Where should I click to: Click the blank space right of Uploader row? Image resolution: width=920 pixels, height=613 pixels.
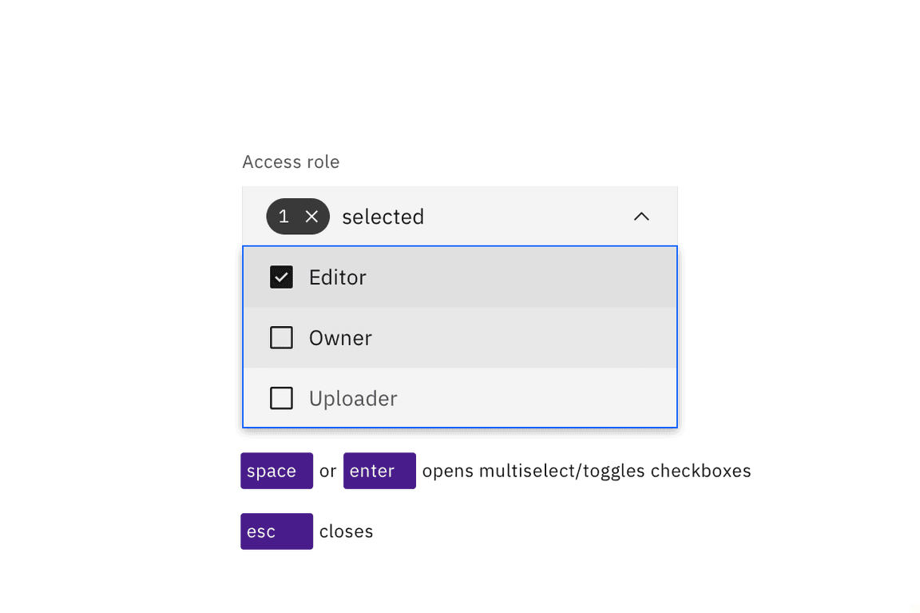[543, 398]
